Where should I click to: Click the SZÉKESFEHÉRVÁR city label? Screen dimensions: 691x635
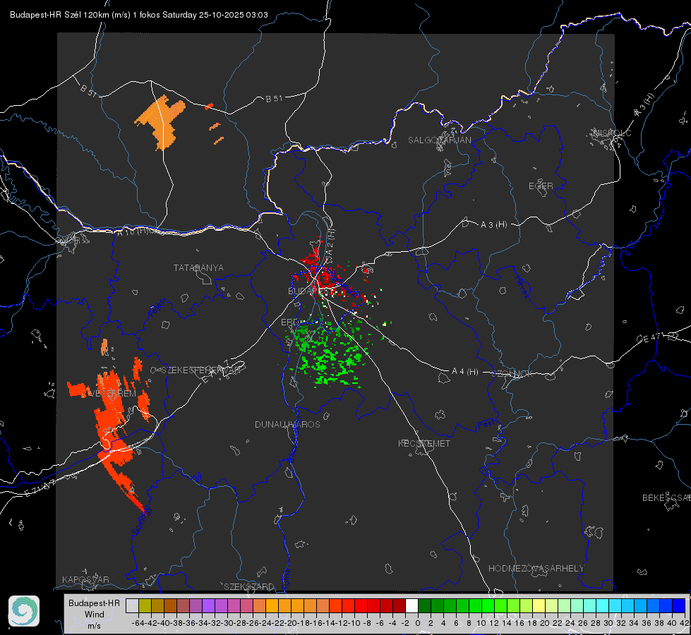pos(200,370)
